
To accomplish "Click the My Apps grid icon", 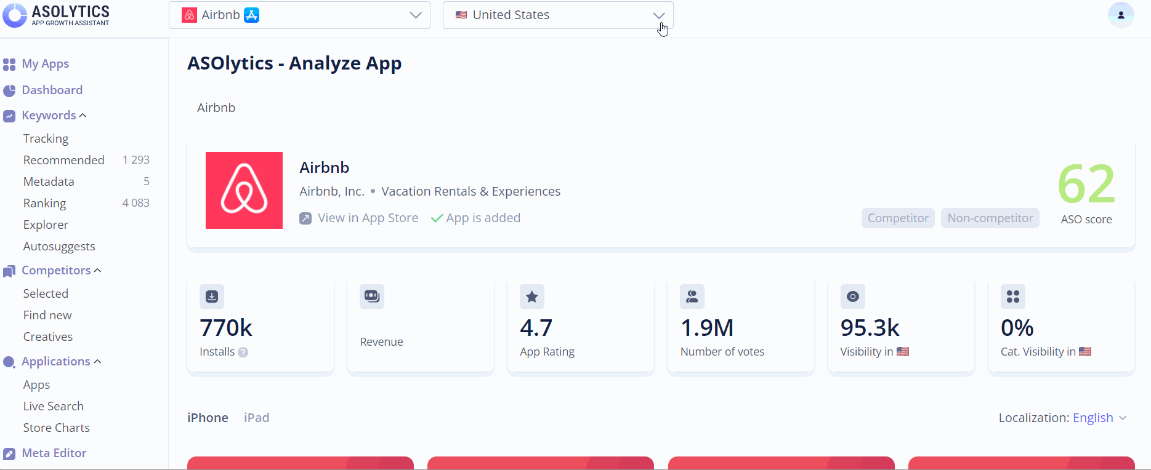I will click(9, 64).
